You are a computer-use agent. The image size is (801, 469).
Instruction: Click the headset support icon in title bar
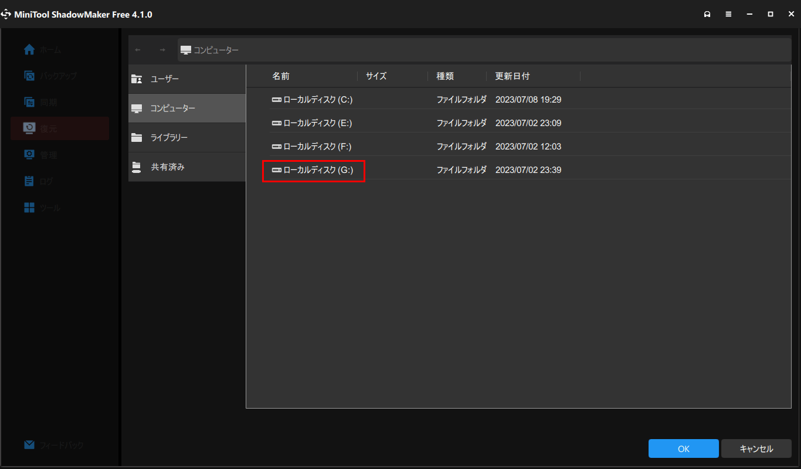(x=707, y=14)
